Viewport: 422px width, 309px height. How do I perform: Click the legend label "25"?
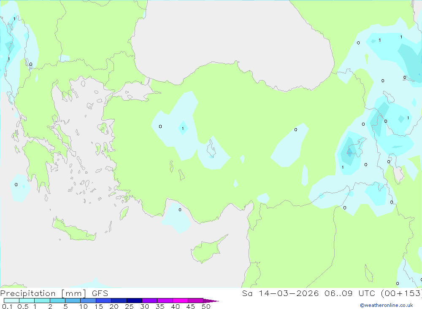[x=129, y=306]
